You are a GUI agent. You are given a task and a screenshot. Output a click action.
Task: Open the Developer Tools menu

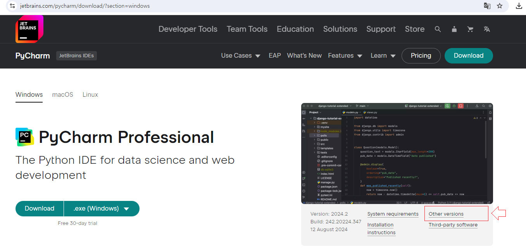[x=188, y=29]
